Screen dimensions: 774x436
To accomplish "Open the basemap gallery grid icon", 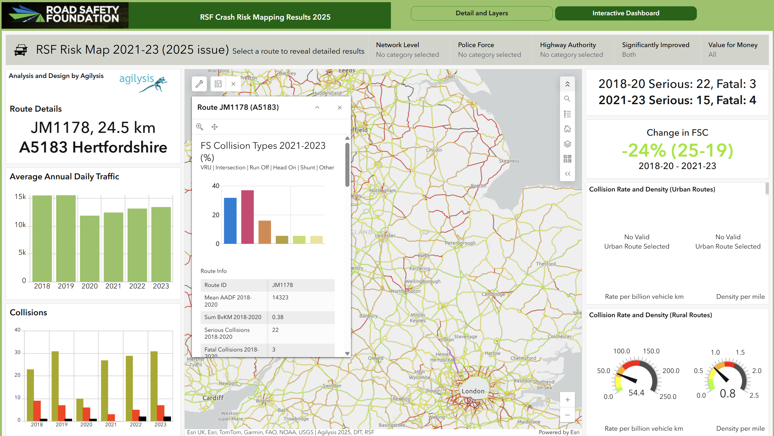I will [x=567, y=159].
